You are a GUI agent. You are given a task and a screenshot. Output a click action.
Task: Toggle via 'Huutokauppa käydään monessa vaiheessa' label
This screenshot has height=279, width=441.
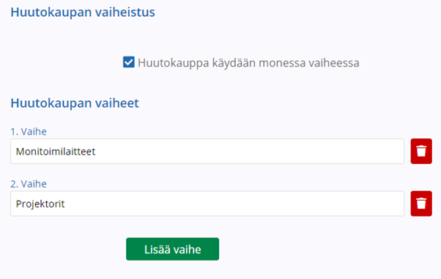248,63
